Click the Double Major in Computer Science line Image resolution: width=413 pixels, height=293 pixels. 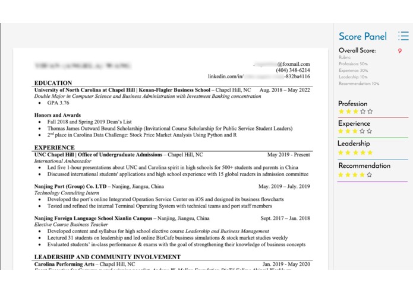pyautogui.click(x=147, y=97)
